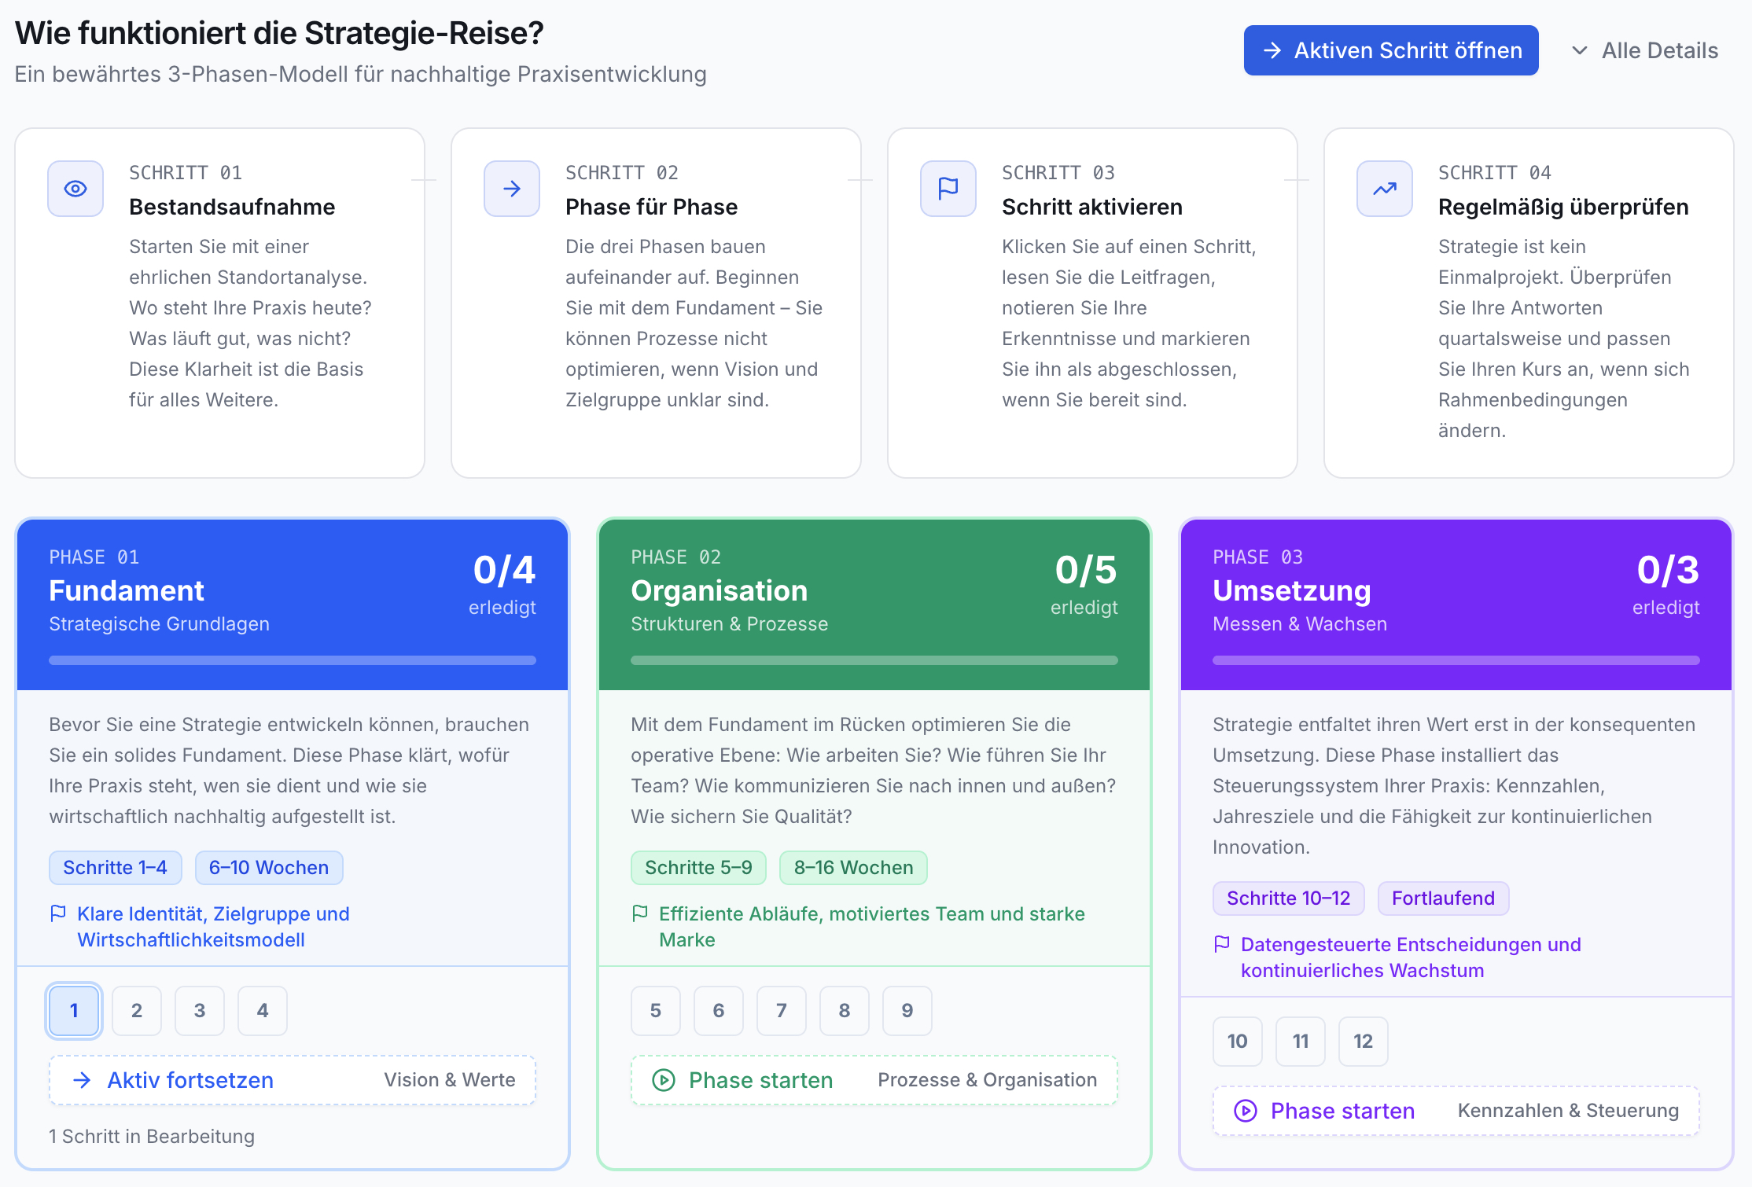
Task: Click play icon in Organisation Phase starten
Action: (664, 1080)
